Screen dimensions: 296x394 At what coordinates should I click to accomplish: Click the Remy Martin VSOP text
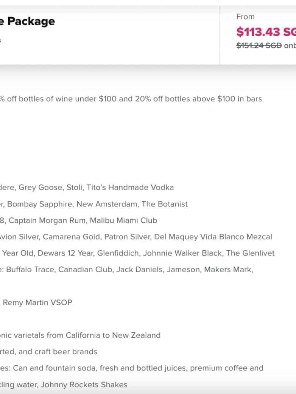click(37, 302)
